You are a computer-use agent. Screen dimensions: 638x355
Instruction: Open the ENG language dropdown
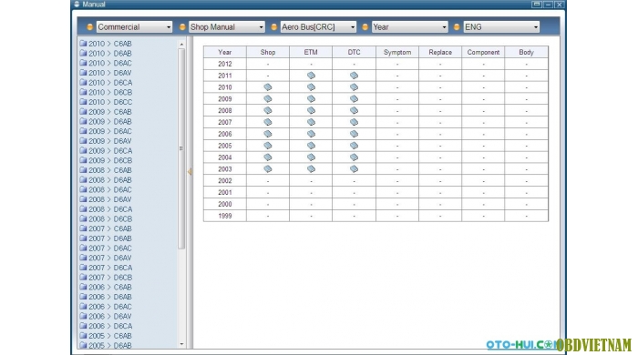(501, 27)
